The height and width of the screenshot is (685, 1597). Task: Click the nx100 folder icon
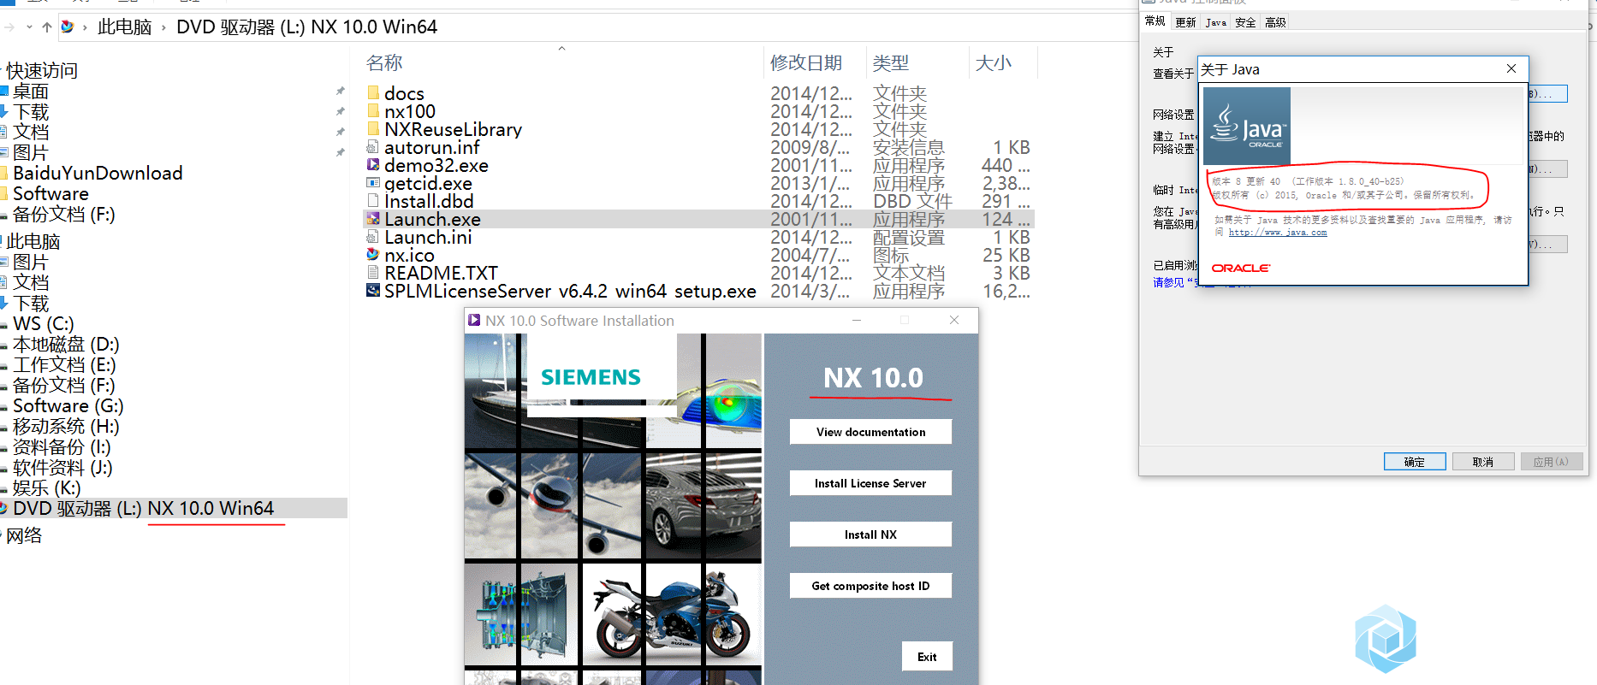click(373, 110)
